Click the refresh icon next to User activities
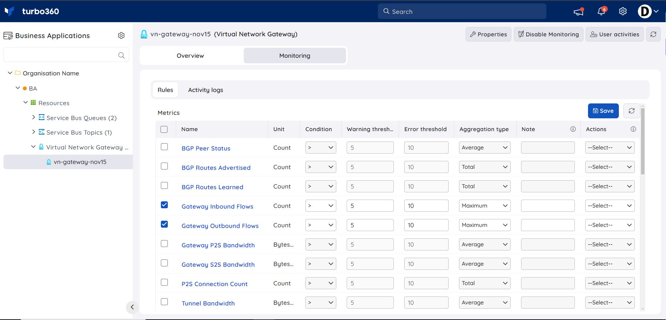 point(653,34)
